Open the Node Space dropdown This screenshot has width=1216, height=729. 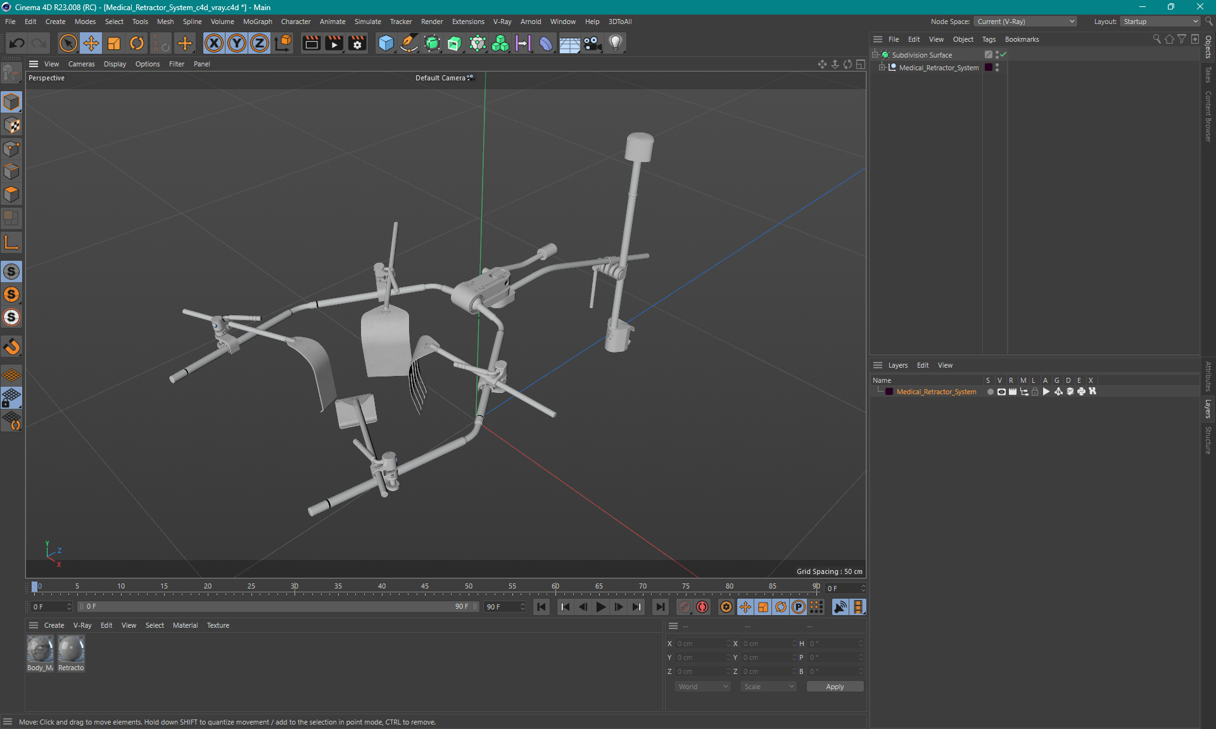tap(1025, 22)
